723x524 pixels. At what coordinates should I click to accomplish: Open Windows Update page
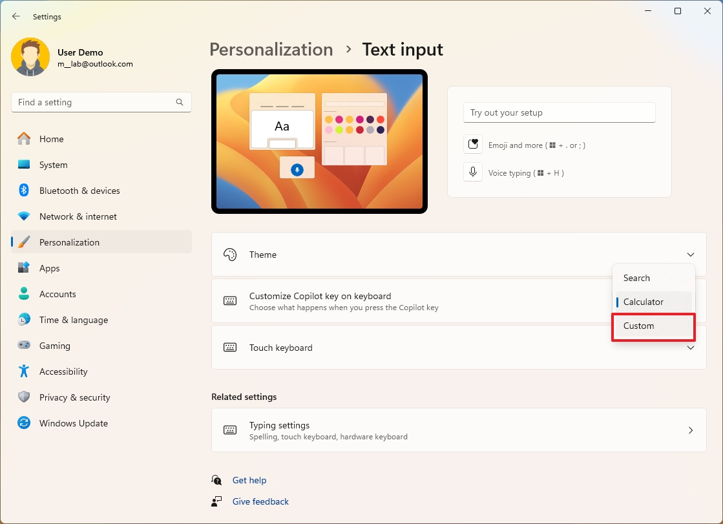(101, 423)
